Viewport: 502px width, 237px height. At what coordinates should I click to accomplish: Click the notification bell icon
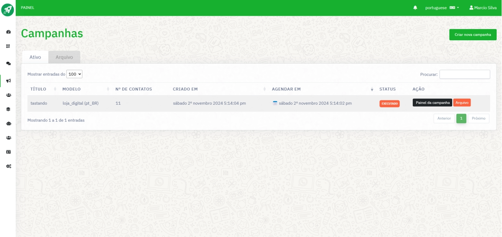415,8
